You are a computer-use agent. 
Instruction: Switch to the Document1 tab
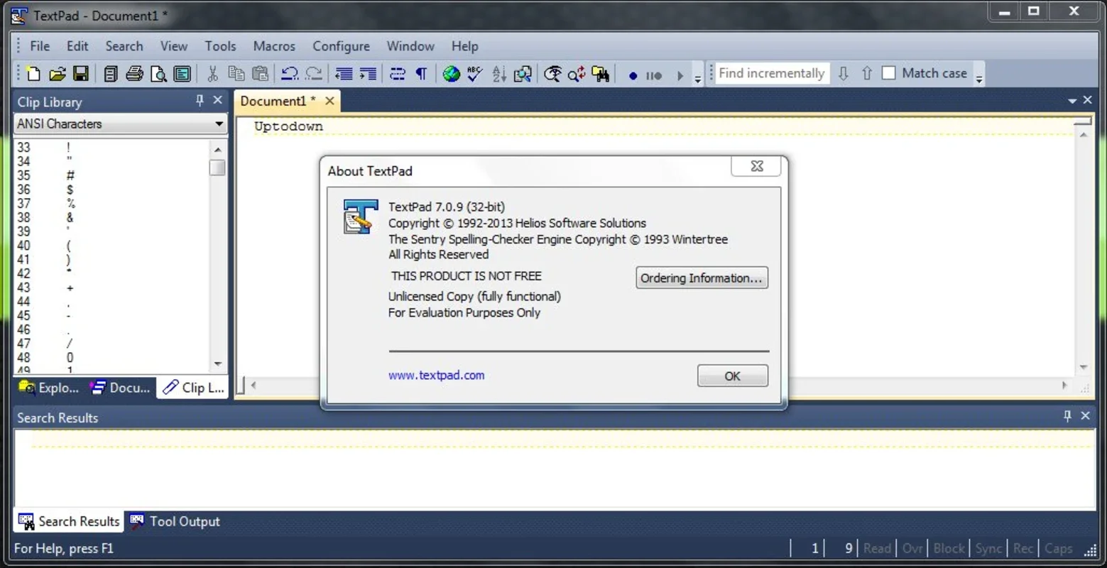277,102
